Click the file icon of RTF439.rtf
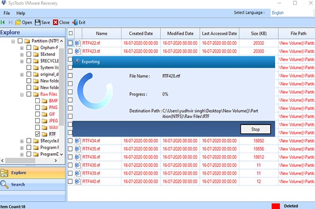The width and height of the screenshot is (315, 209). 78,173
